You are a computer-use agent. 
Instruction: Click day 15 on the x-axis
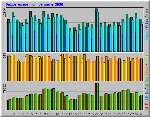[x=70, y=114]
